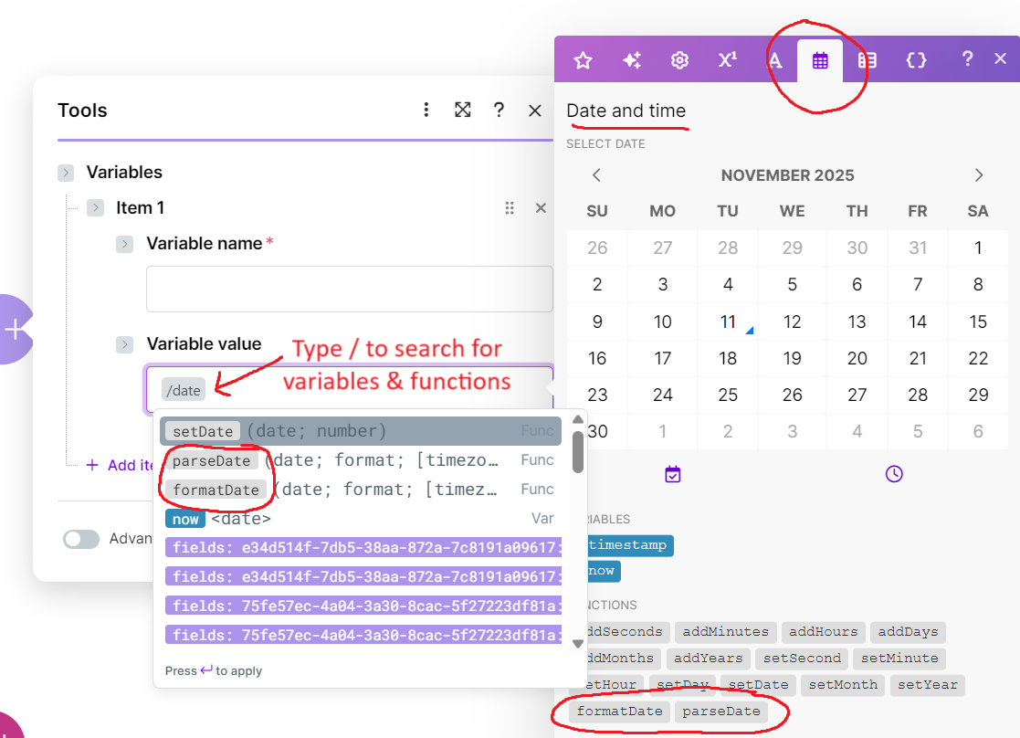Viewport: 1020px width, 738px height.
Task: Open the favorites star tab
Action: click(583, 60)
